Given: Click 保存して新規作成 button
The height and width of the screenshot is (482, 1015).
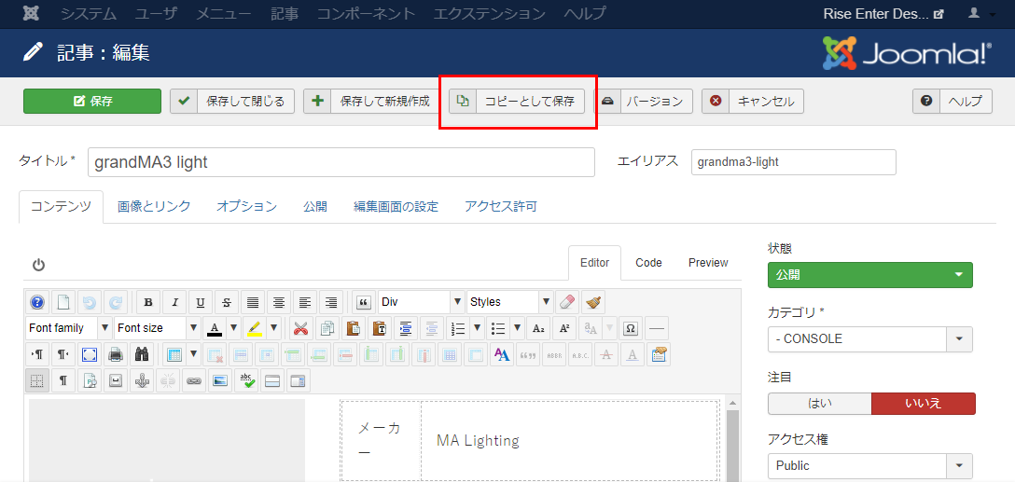Looking at the screenshot, I should coord(371,102).
